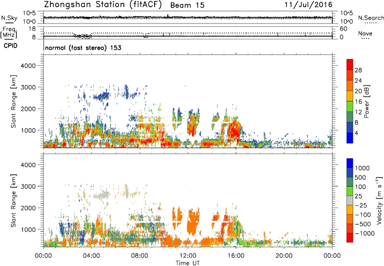Click the gray velocity patch near 05:00
384x266 pixels.
102,195
